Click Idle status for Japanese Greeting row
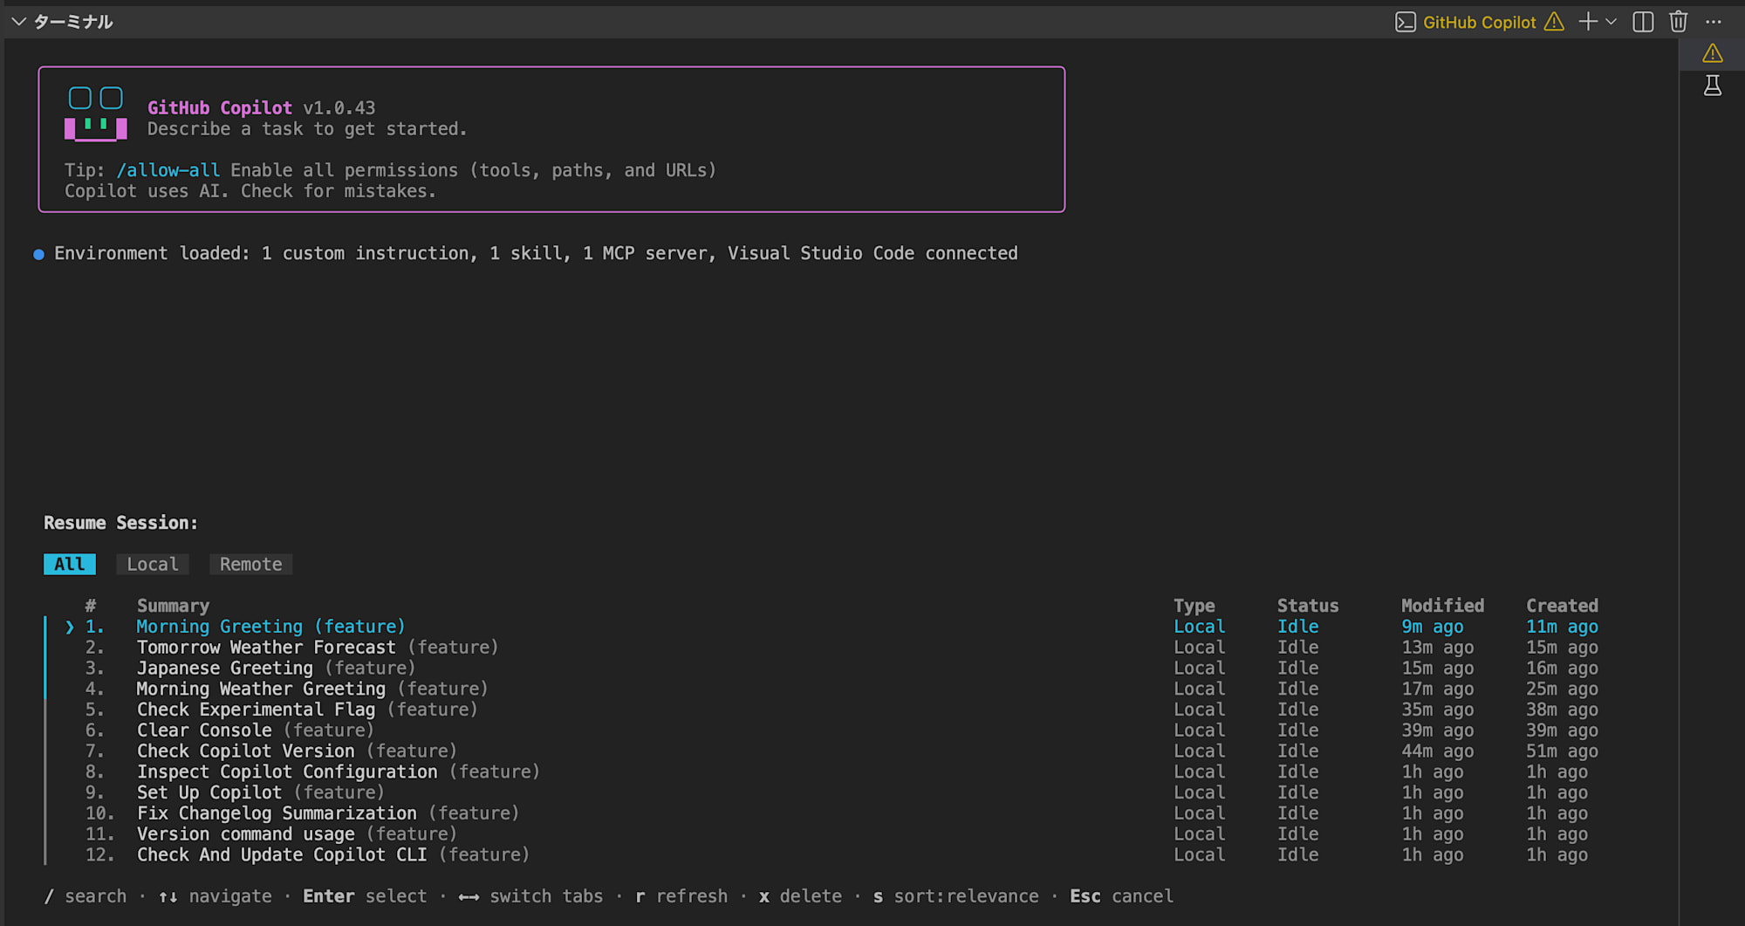The width and height of the screenshot is (1745, 926). (x=1297, y=669)
